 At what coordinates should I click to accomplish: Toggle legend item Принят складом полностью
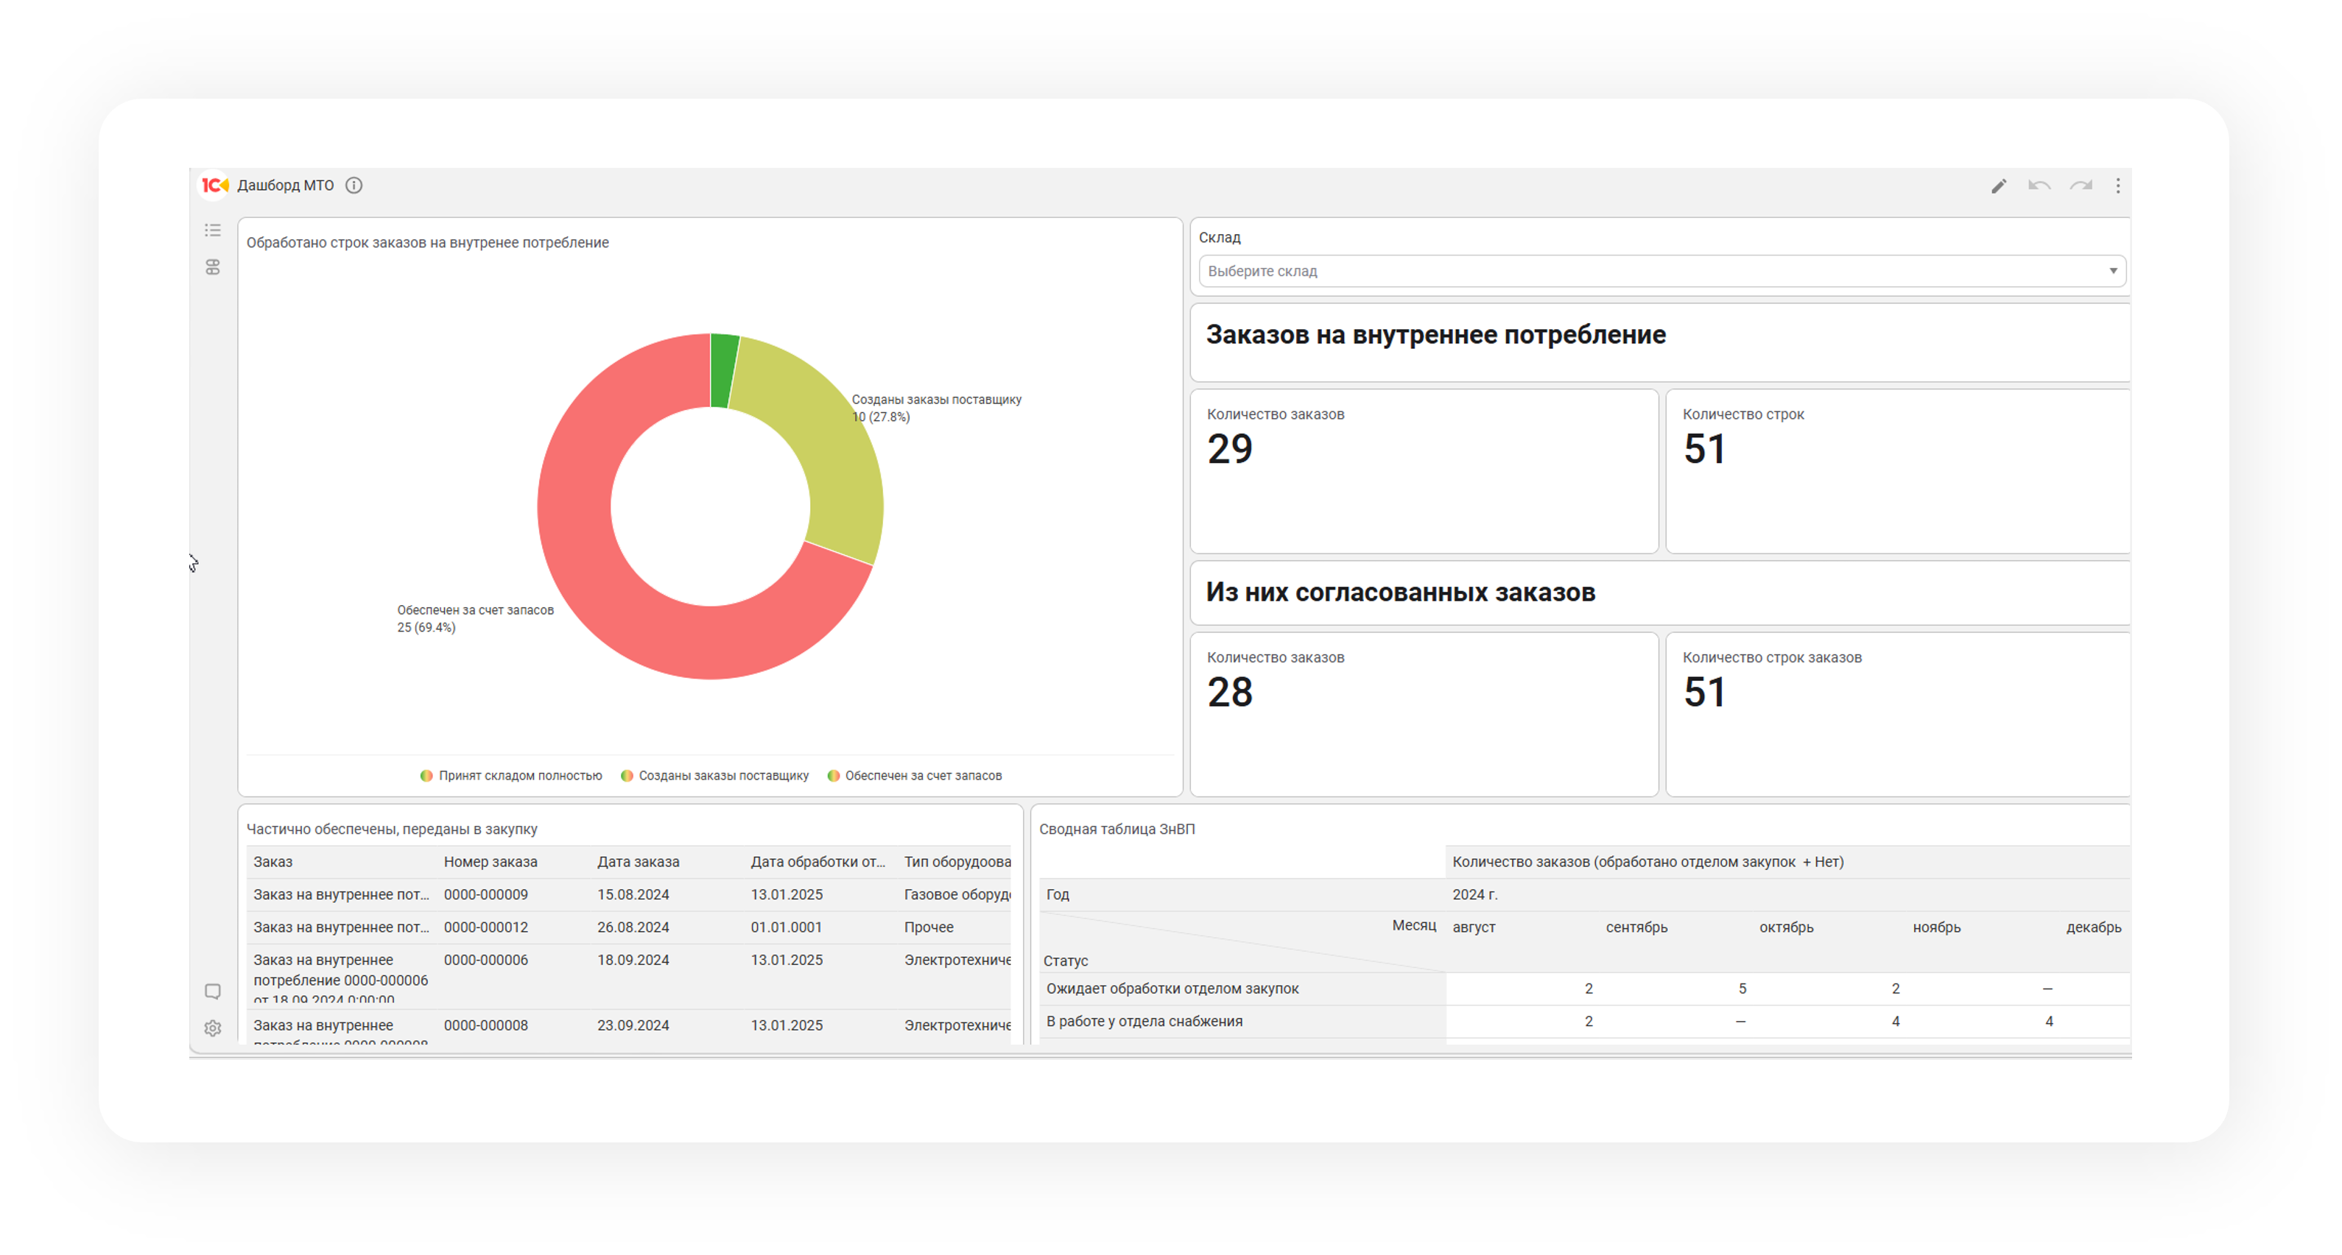click(511, 775)
